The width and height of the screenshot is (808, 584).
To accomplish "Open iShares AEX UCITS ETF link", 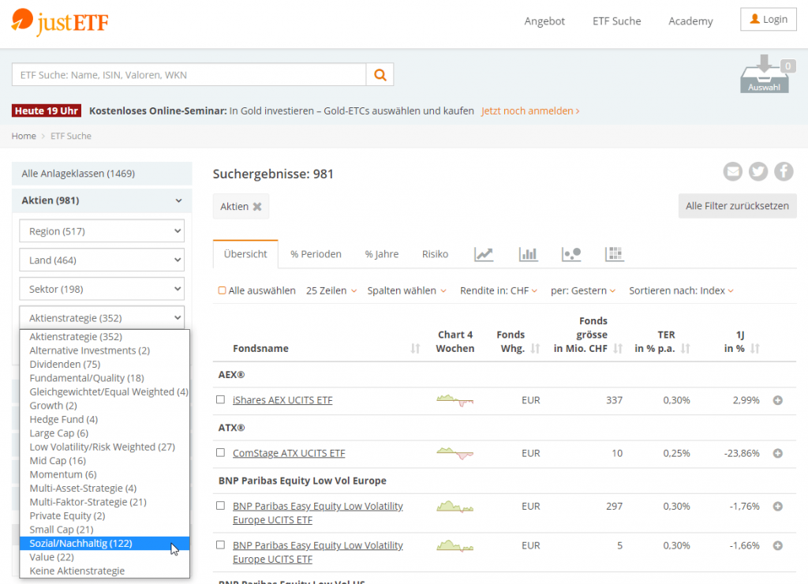I will [282, 400].
